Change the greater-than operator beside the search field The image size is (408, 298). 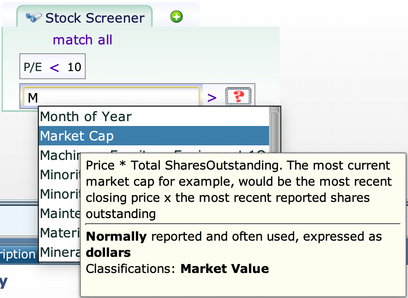tap(212, 97)
